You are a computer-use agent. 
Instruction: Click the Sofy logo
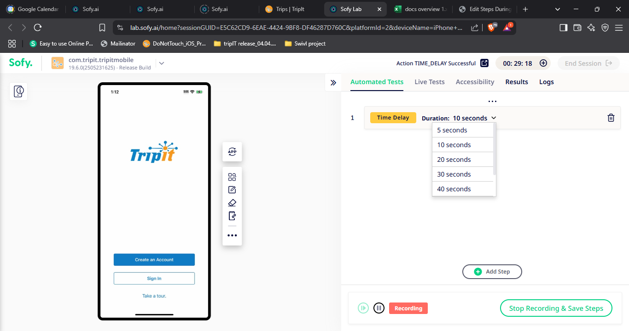[21, 63]
